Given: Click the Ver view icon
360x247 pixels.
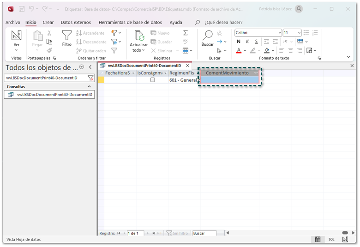Looking at the screenshot, I should point(17,36).
